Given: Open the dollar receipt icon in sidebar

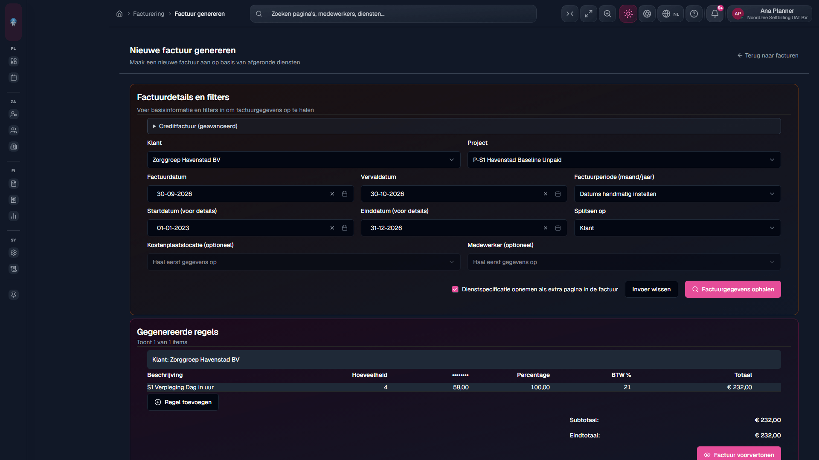Looking at the screenshot, I should point(14,200).
